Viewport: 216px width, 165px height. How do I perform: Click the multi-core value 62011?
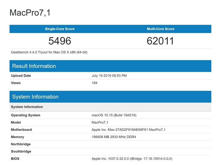[x=160, y=41]
